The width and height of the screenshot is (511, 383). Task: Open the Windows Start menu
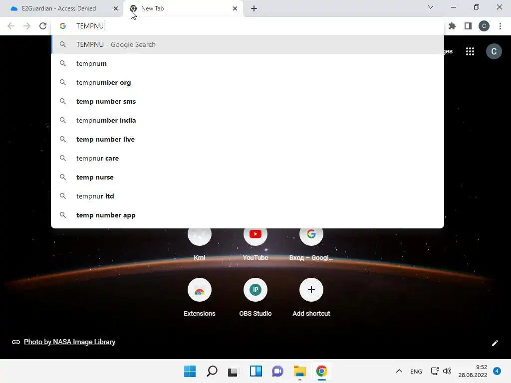point(190,371)
